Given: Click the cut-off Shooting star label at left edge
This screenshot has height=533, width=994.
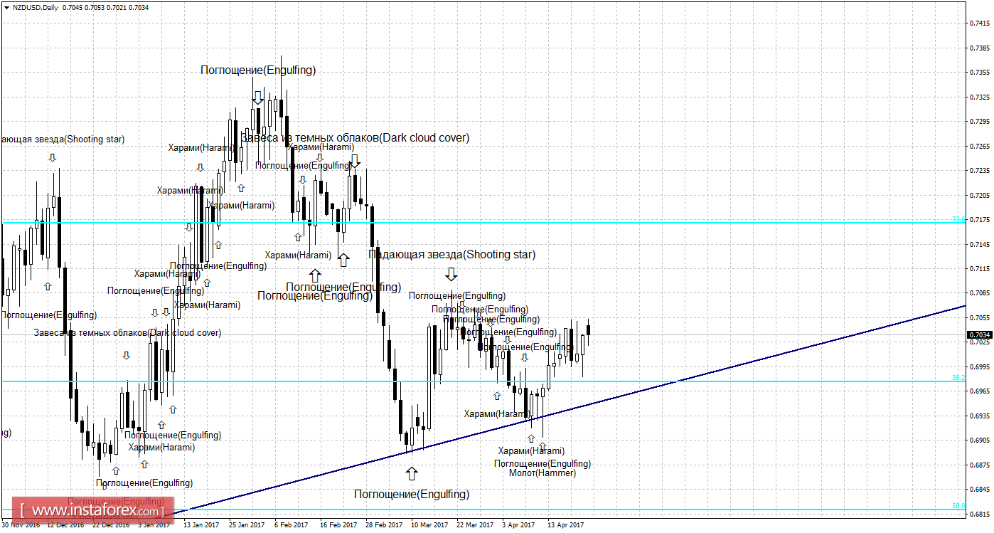Looking at the screenshot, I should click(x=62, y=139).
